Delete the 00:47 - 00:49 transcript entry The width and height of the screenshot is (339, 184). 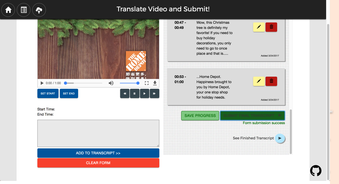coord(271,27)
